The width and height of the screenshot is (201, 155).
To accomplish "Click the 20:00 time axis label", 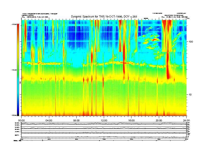I will (x=159, y=121).
